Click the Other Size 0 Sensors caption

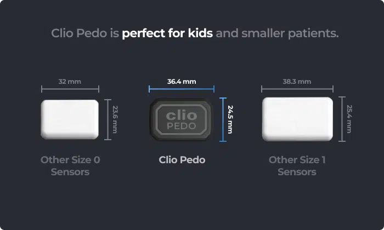[x=70, y=166]
